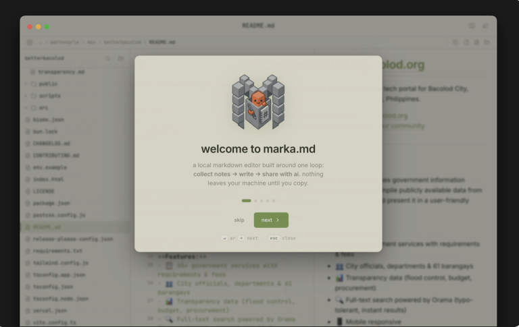Open postcss.config.js in the file tree
Screen dimensions: 519x327
coord(59,215)
